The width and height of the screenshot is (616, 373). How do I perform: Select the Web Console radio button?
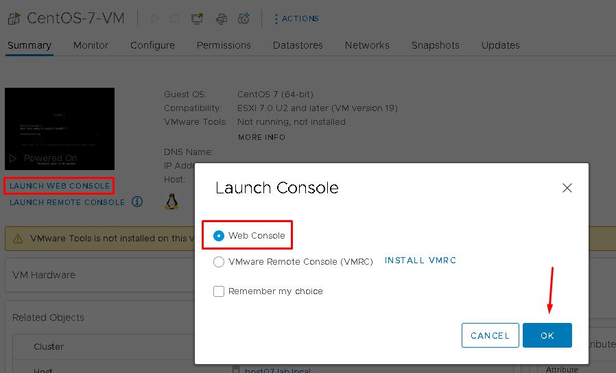(219, 235)
